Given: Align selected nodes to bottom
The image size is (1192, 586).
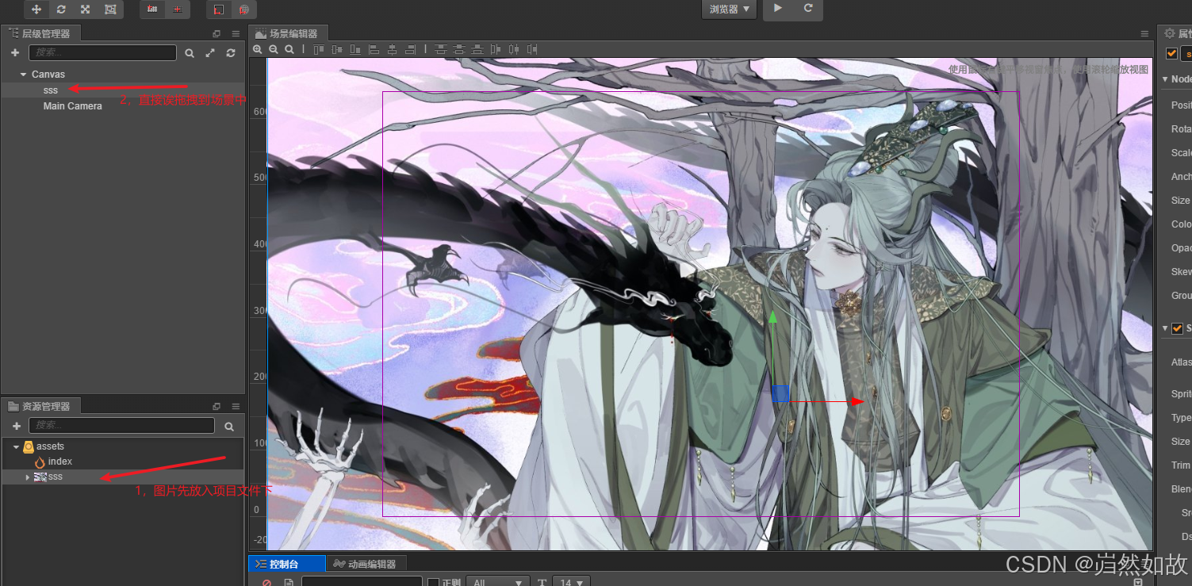Looking at the screenshot, I should coord(355,49).
